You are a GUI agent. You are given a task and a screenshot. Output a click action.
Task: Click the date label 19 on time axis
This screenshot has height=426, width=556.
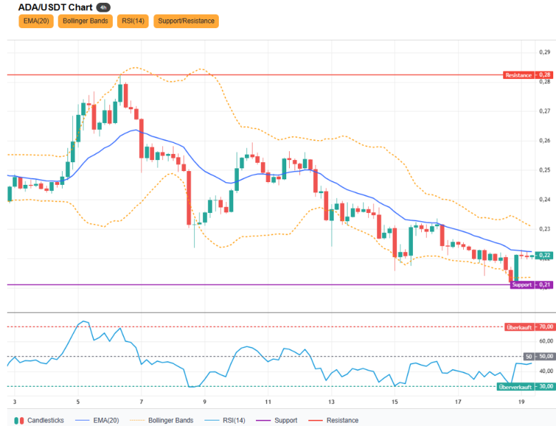click(x=522, y=402)
